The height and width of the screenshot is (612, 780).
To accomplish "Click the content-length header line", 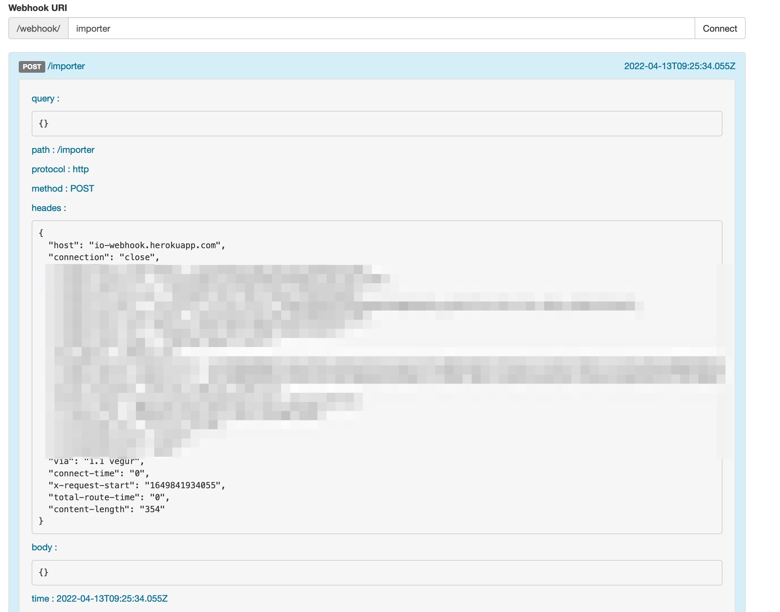I will (x=106, y=509).
